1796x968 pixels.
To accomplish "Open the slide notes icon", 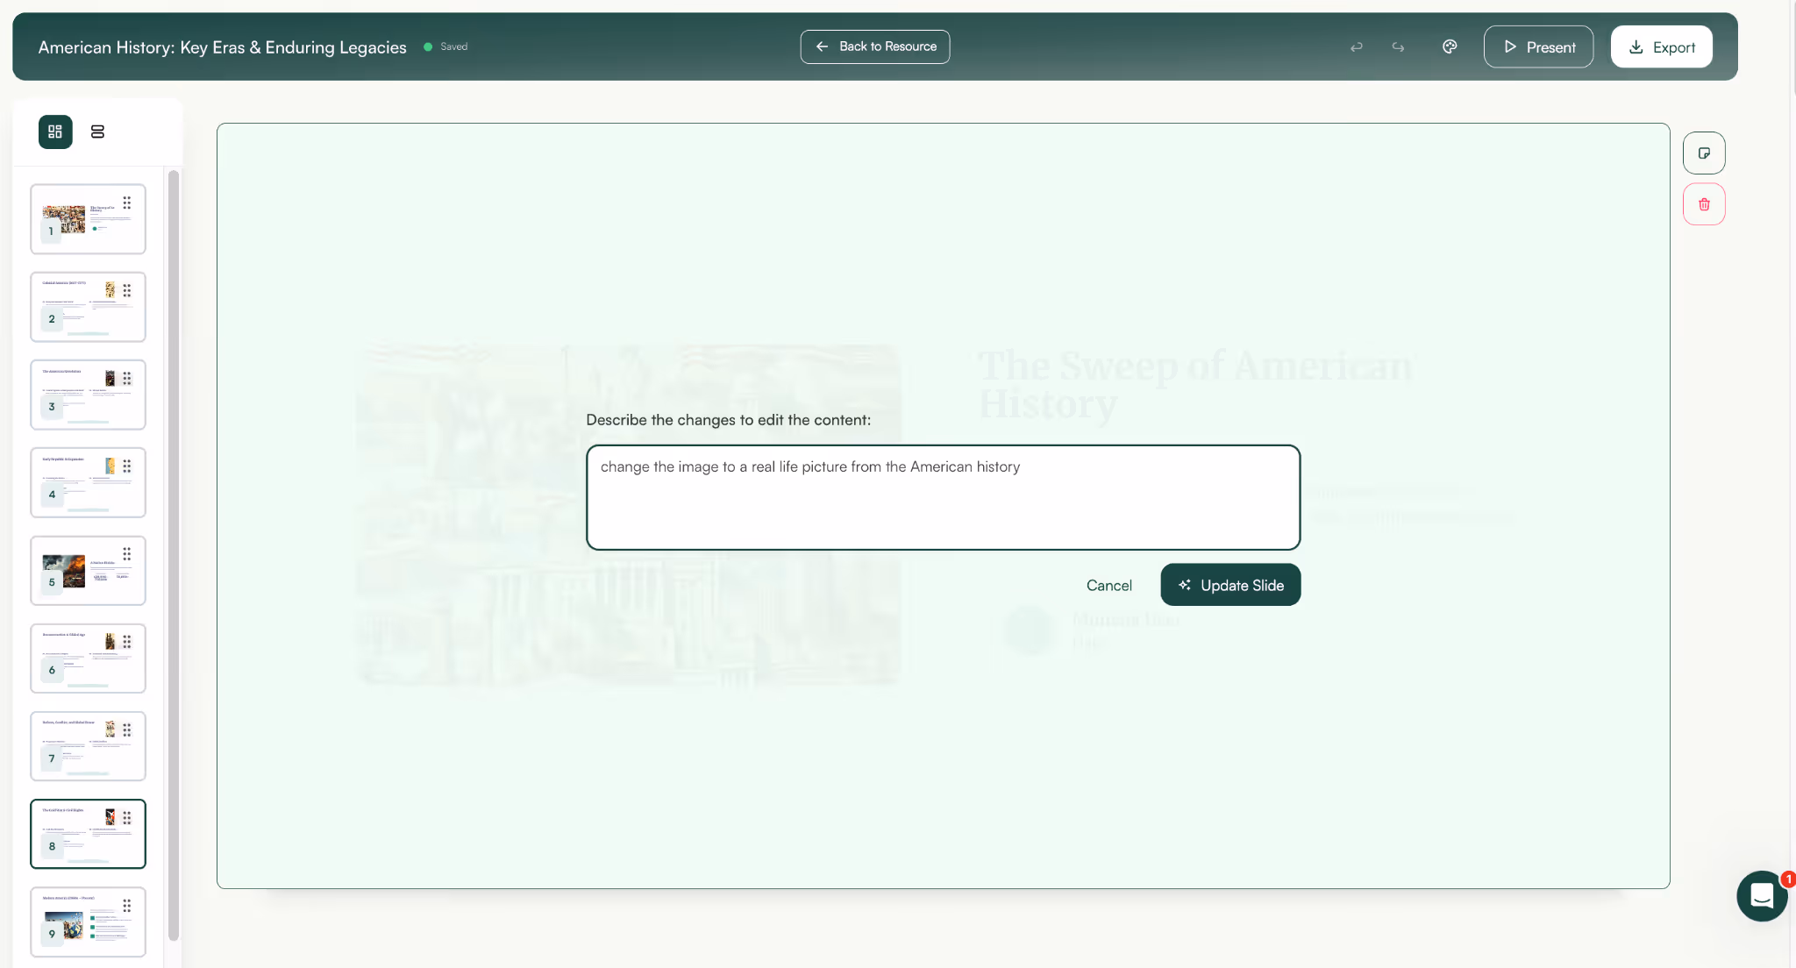I will coord(1703,153).
